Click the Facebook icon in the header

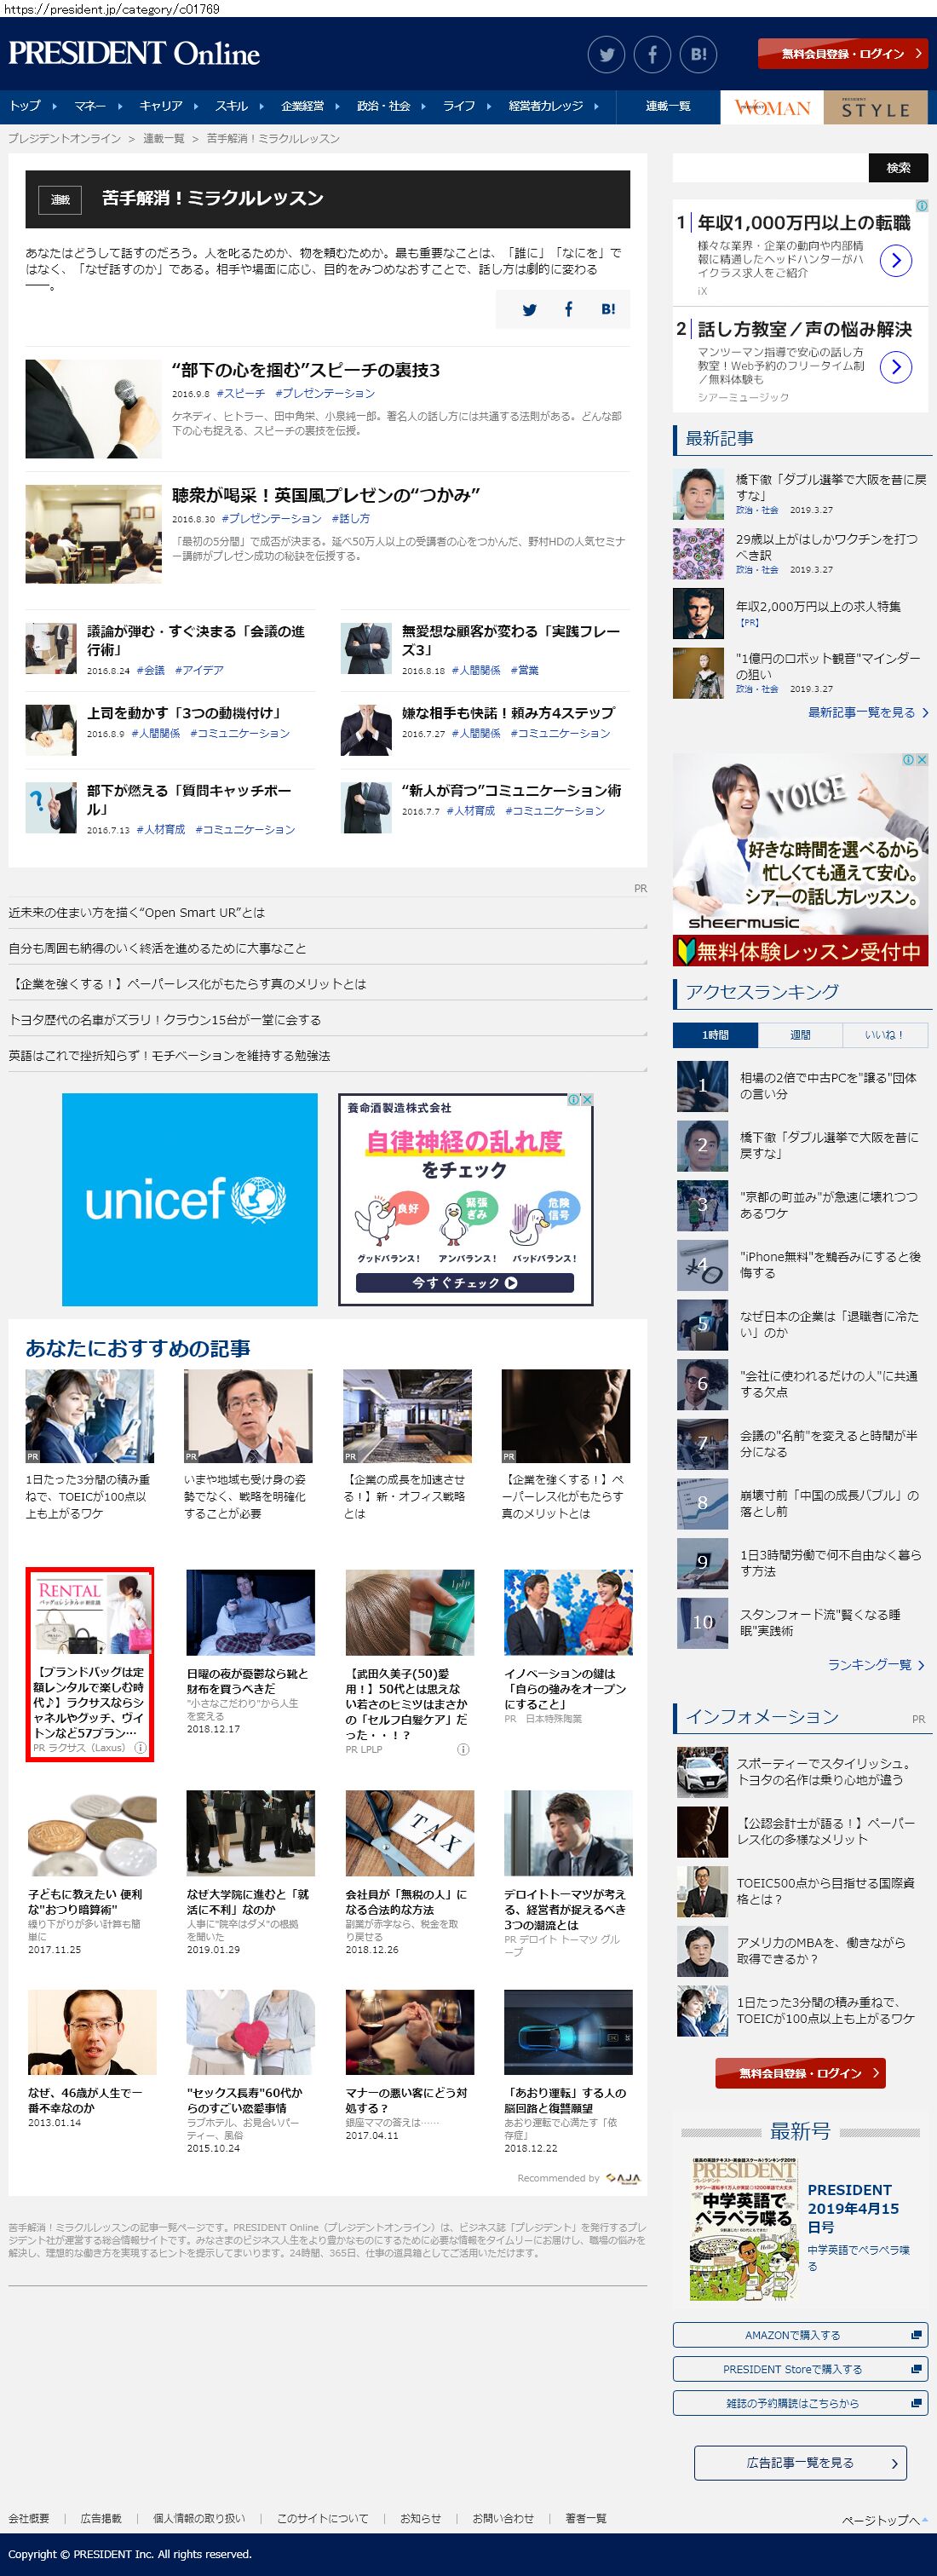pyautogui.click(x=652, y=55)
